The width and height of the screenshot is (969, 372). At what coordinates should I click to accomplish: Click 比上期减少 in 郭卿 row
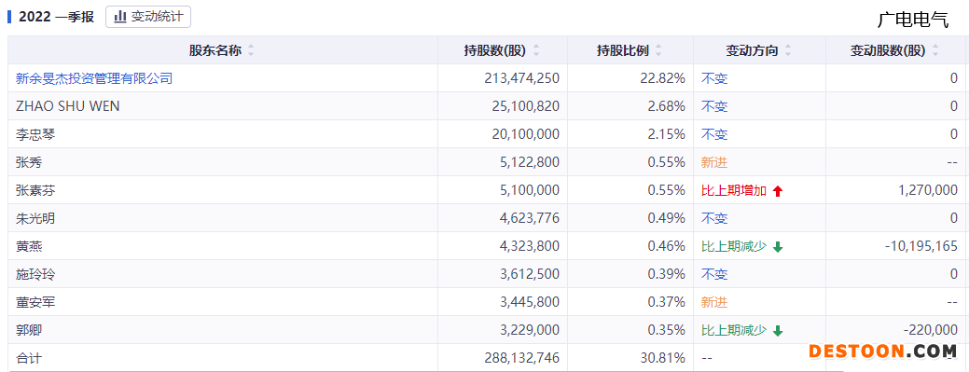[x=734, y=331]
